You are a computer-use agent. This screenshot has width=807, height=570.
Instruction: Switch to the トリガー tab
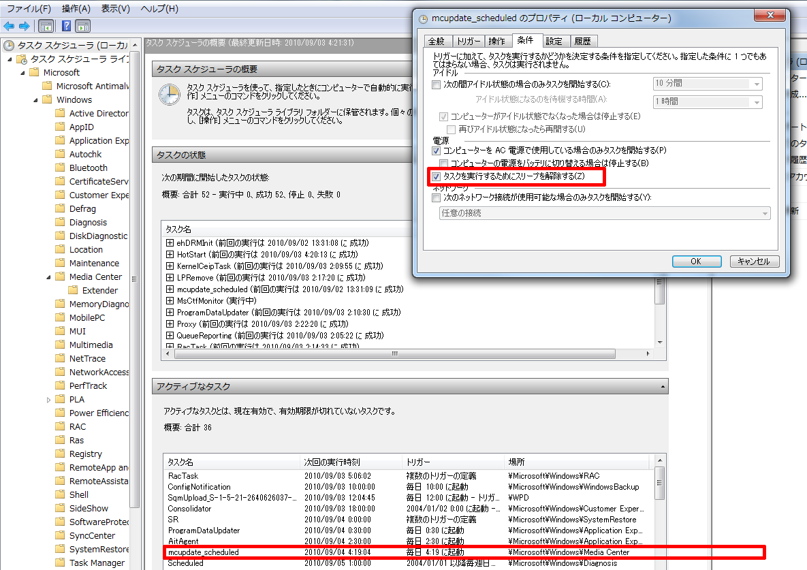tap(468, 41)
